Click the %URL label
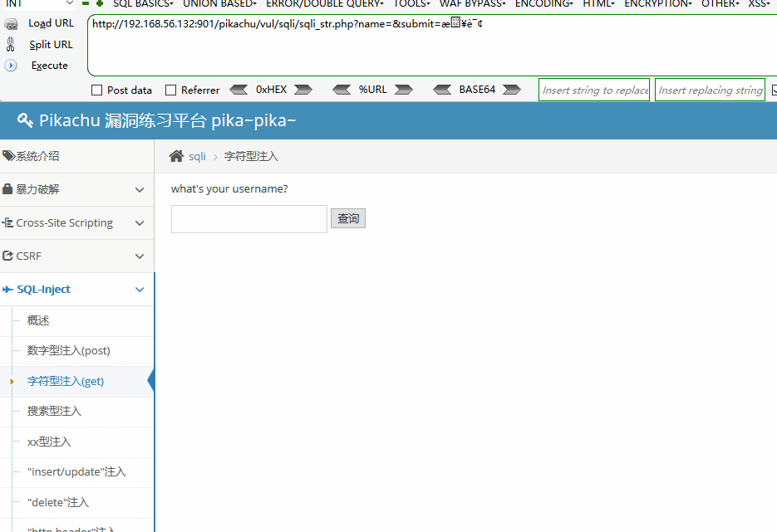This screenshot has width=777, height=532. click(372, 90)
